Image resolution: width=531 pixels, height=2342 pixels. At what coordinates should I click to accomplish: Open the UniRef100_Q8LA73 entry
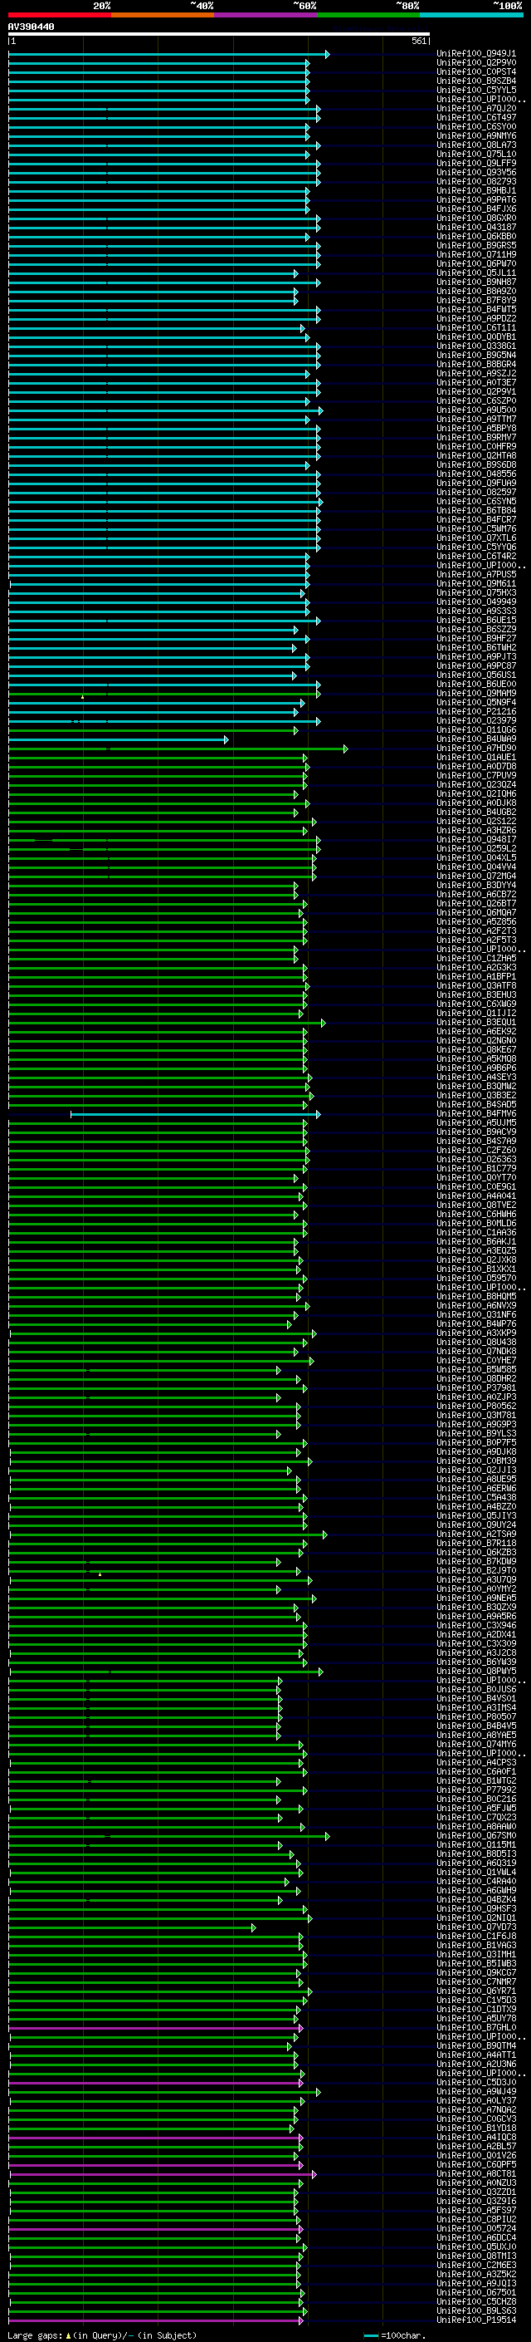[476, 145]
